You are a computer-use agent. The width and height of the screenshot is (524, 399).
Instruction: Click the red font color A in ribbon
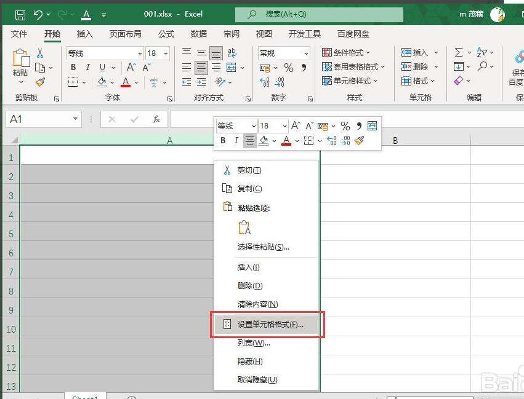click(x=126, y=82)
